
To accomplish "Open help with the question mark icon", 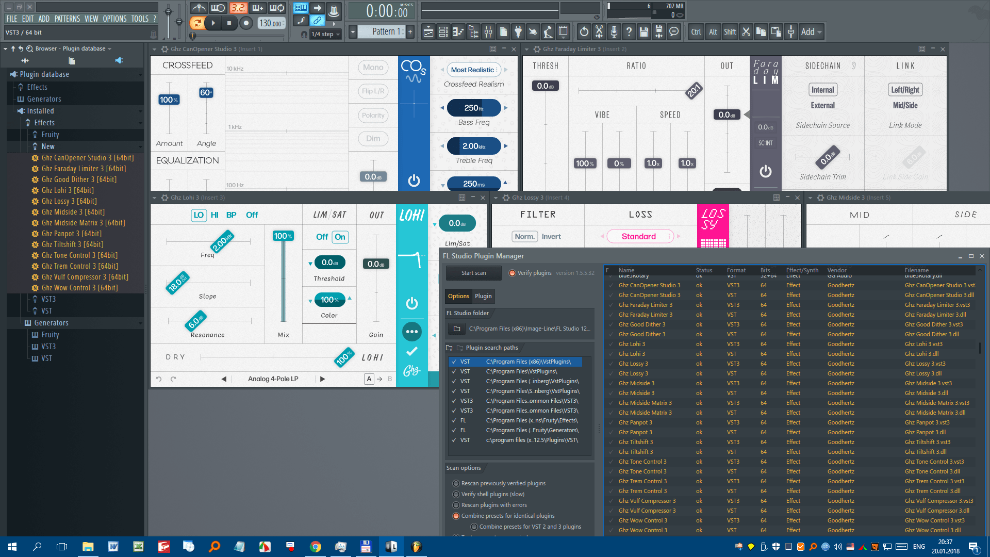I will coord(629,32).
